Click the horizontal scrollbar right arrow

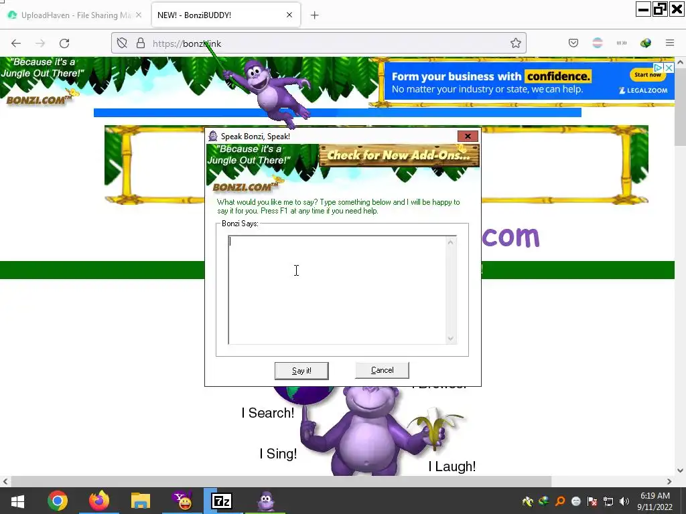(x=669, y=481)
